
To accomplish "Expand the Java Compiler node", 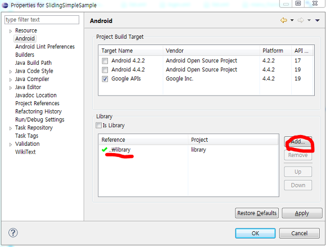I will [x=11, y=80].
